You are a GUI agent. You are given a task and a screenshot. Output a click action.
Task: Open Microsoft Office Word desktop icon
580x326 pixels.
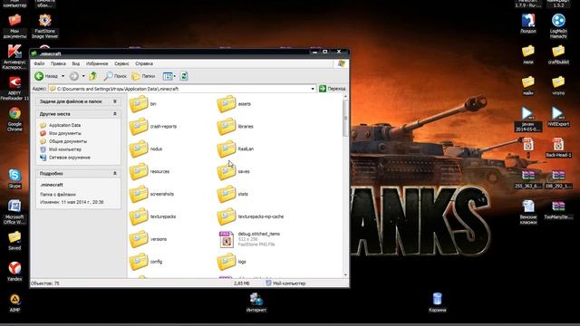tap(14, 212)
